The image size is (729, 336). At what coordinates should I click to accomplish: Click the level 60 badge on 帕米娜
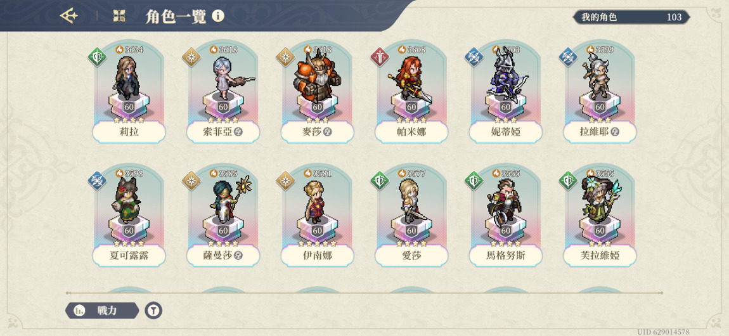click(411, 107)
